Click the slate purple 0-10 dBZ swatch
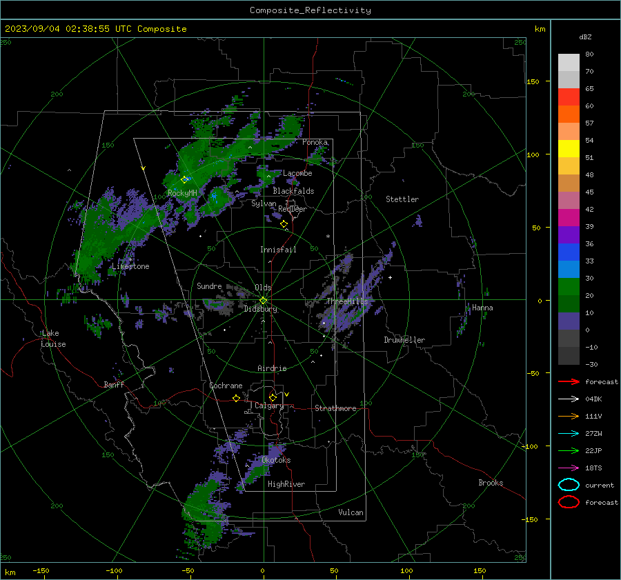This screenshot has height=580, width=621. pyautogui.click(x=569, y=321)
